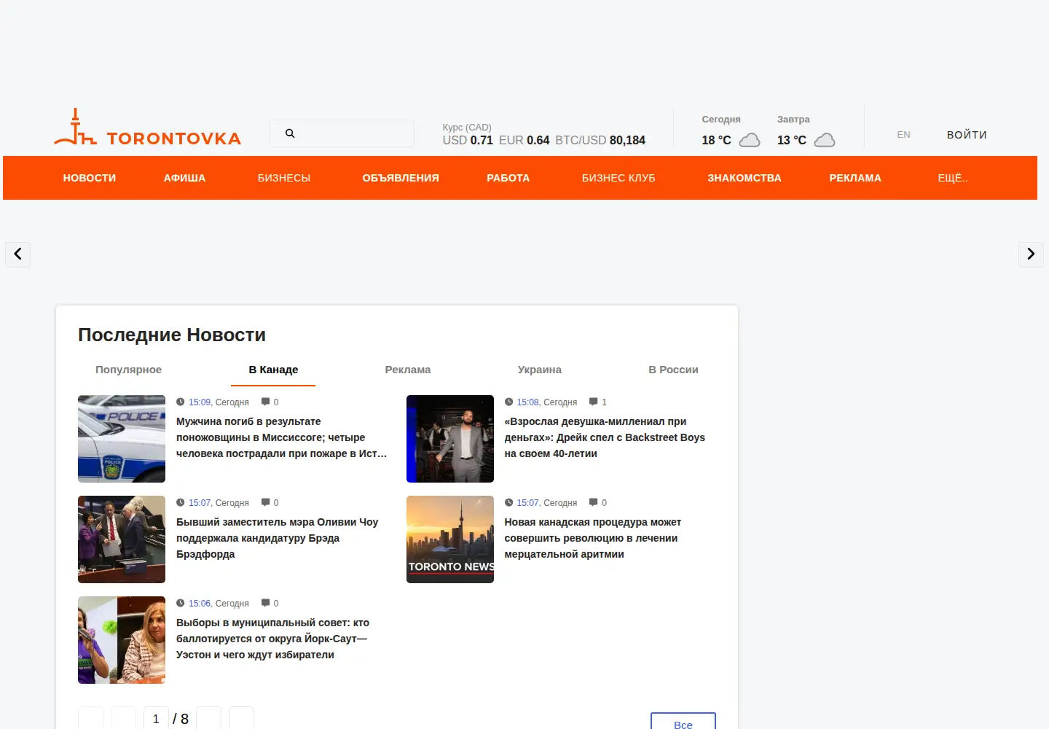The image size is (1049, 729).
Task: Open the АФИША menu item
Action: click(184, 178)
